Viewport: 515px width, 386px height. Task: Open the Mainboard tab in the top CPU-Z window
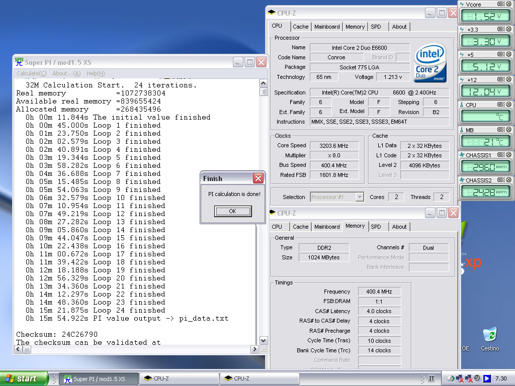pos(327,27)
